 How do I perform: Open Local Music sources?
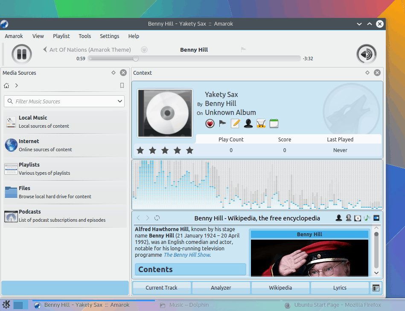65,122
